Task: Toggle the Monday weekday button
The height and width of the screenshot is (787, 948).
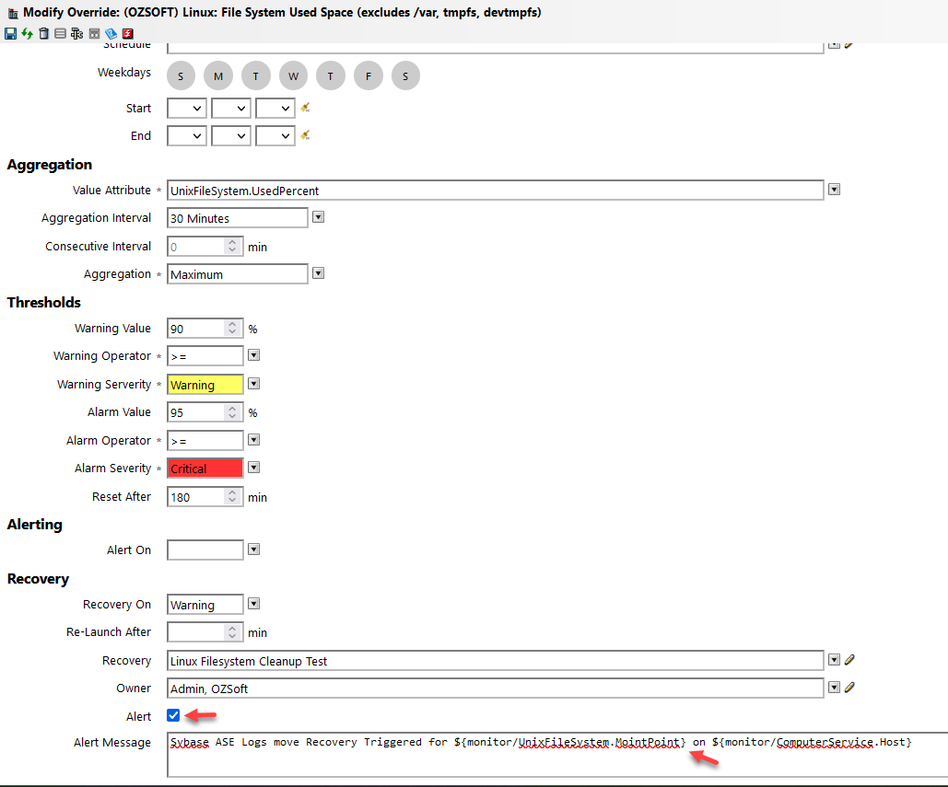Action: pyautogui.click(x=218, y=75)
